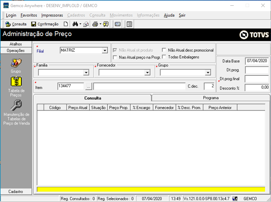Screen dimensions: 271x202
Task: Click the Confirmação save button
Action: (45, 24)
